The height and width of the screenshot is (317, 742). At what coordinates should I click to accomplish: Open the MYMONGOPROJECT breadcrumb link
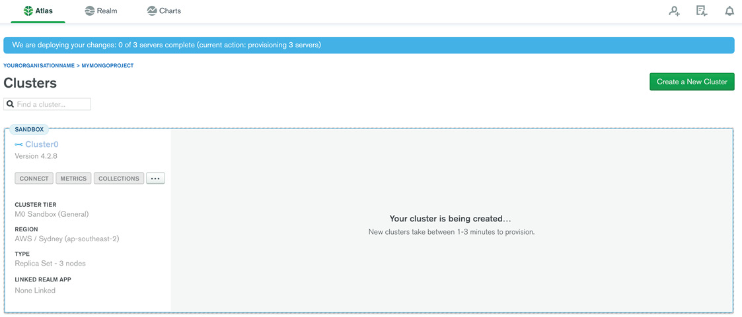click(108, 65)
